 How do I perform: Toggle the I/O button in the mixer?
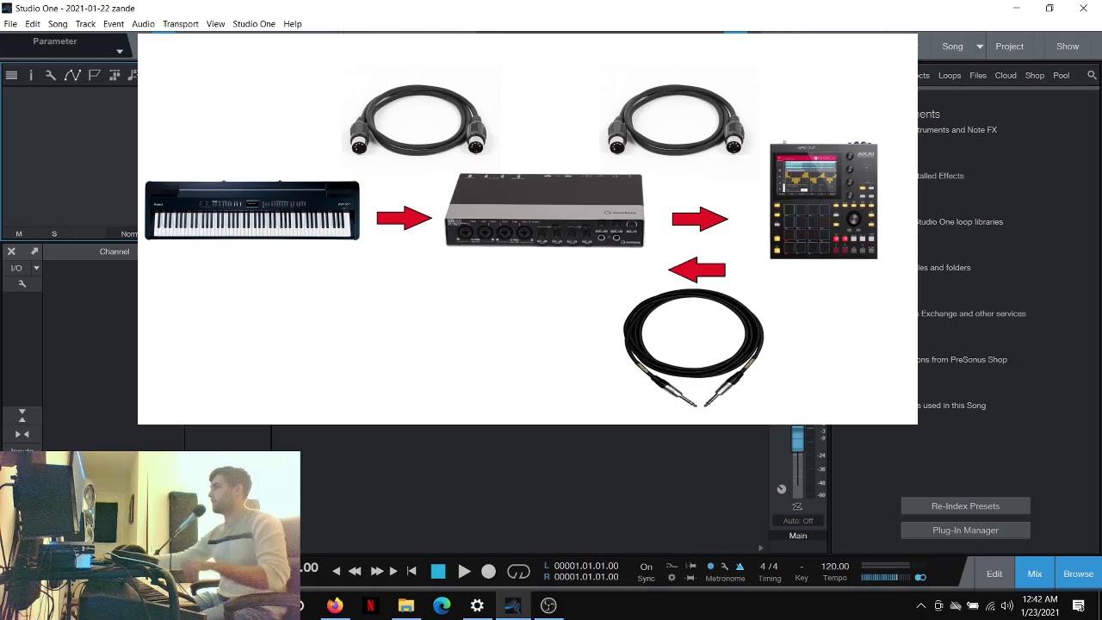(16, 268)
